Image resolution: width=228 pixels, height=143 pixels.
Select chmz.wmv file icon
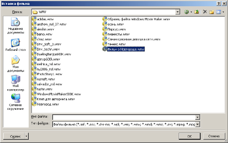pos(34,39)
